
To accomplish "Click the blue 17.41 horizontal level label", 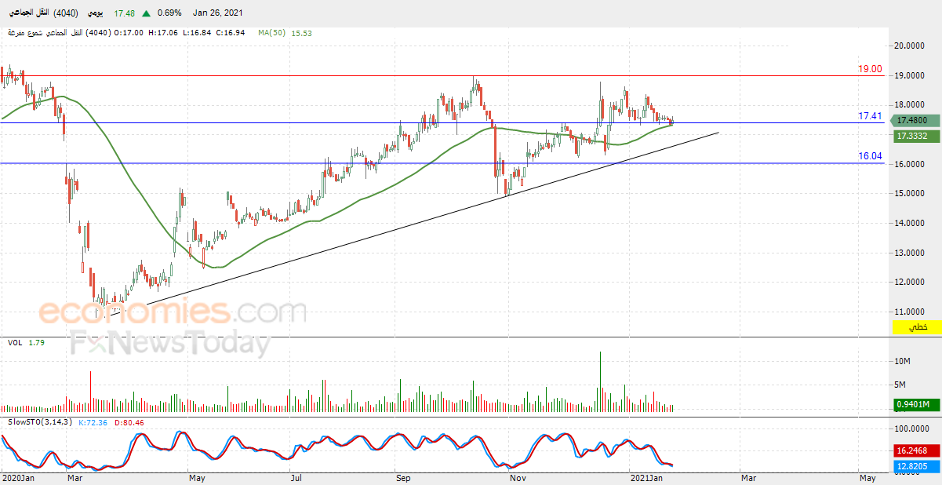I will [x=870, y=116].
